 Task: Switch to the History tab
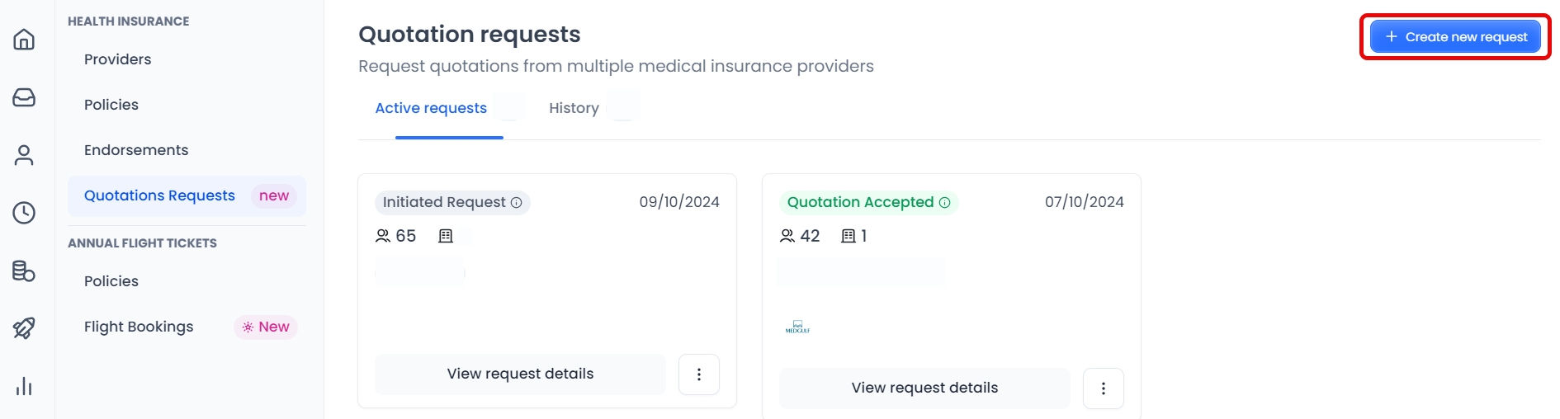pyautogui.click(x=574, y=108)
